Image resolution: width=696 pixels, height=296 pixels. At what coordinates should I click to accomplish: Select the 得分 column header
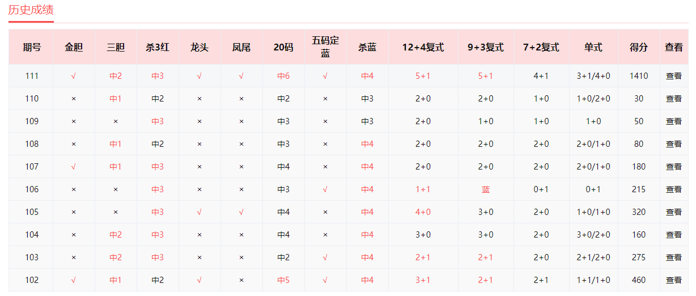(639, 47)
